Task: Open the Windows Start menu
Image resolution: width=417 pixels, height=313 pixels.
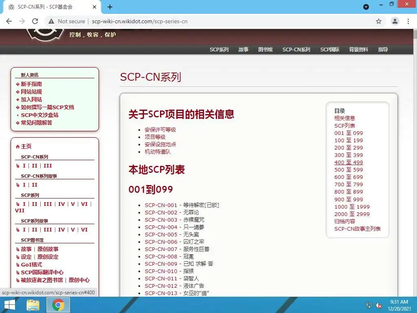Action: coord(10,305)
